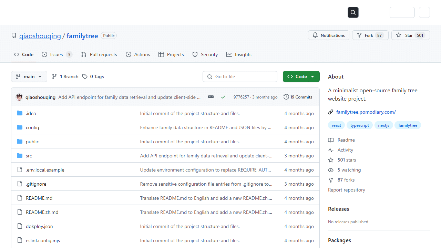441x248 pixels.
Task: Click the search magnifier icon in header
Action: [353, 12]
